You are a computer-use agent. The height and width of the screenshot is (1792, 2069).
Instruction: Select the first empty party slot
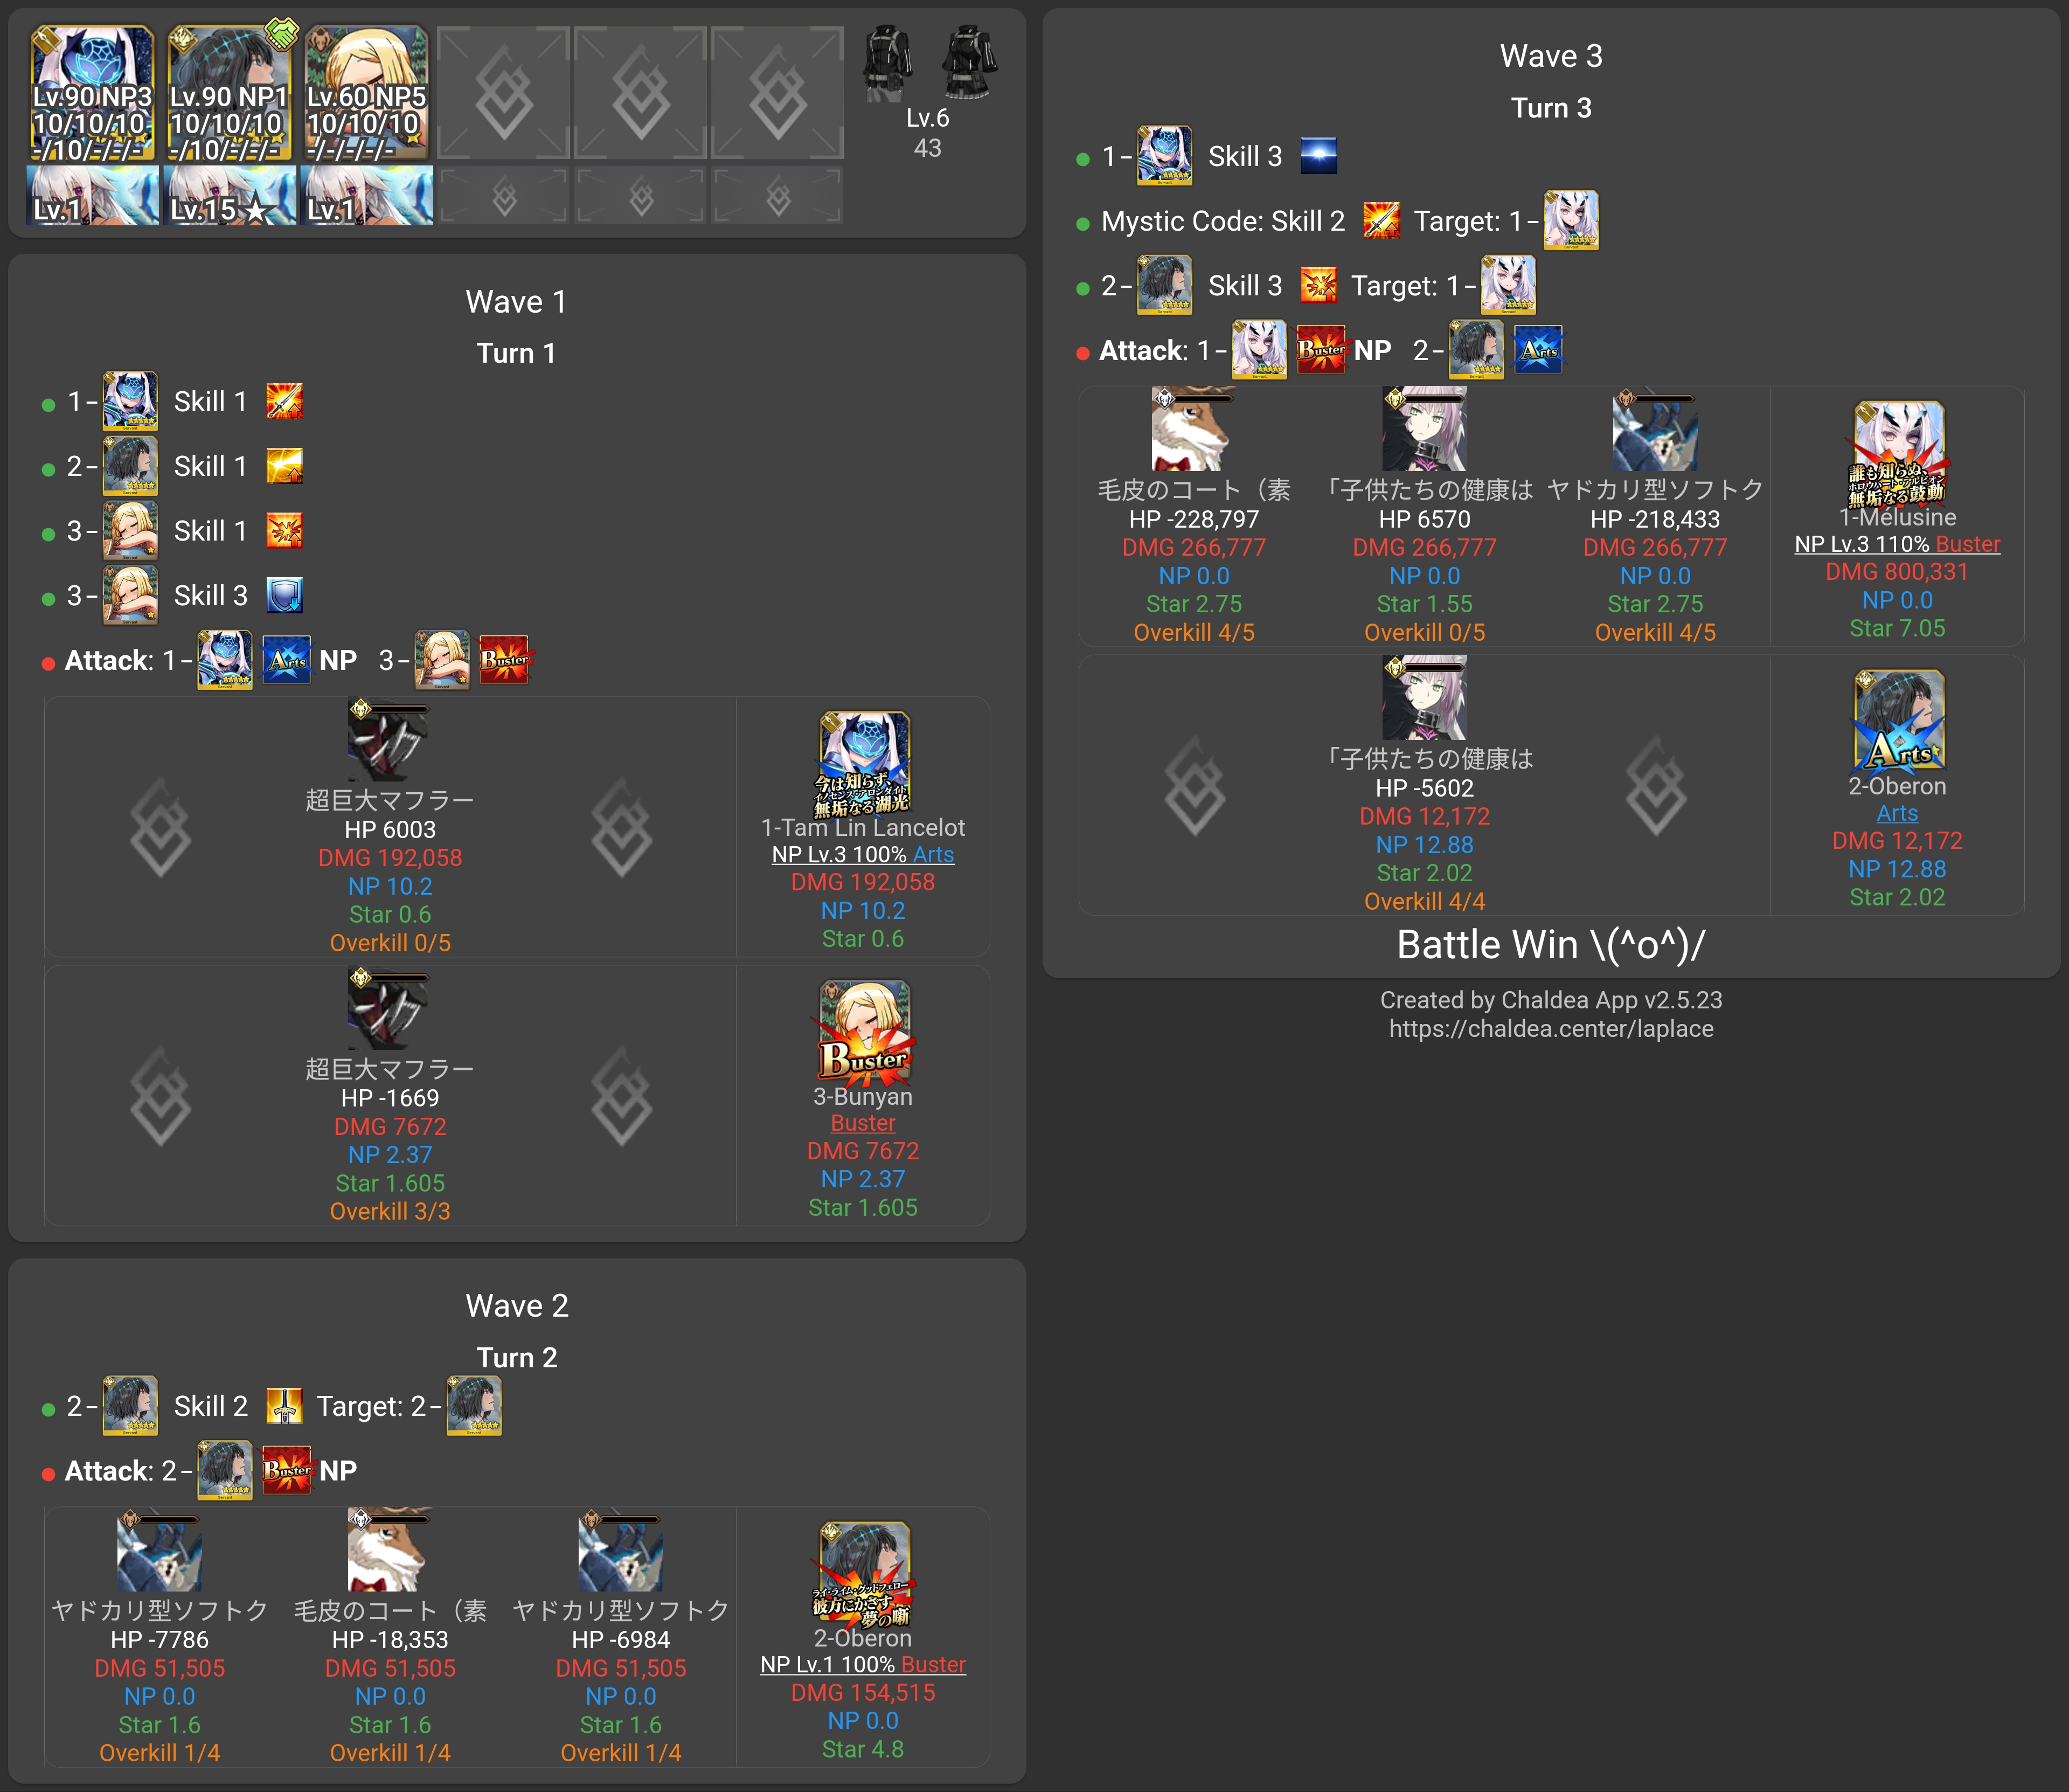503,92
